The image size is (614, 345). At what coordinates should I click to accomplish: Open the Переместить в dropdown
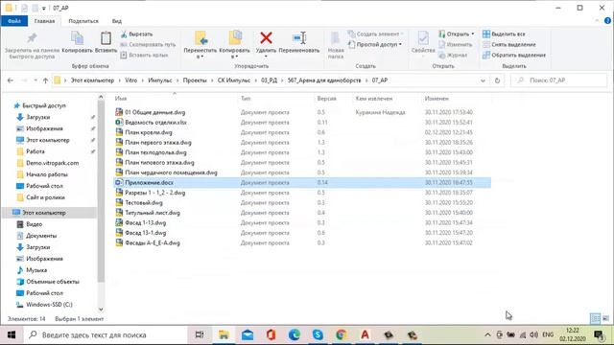[201, 45]
